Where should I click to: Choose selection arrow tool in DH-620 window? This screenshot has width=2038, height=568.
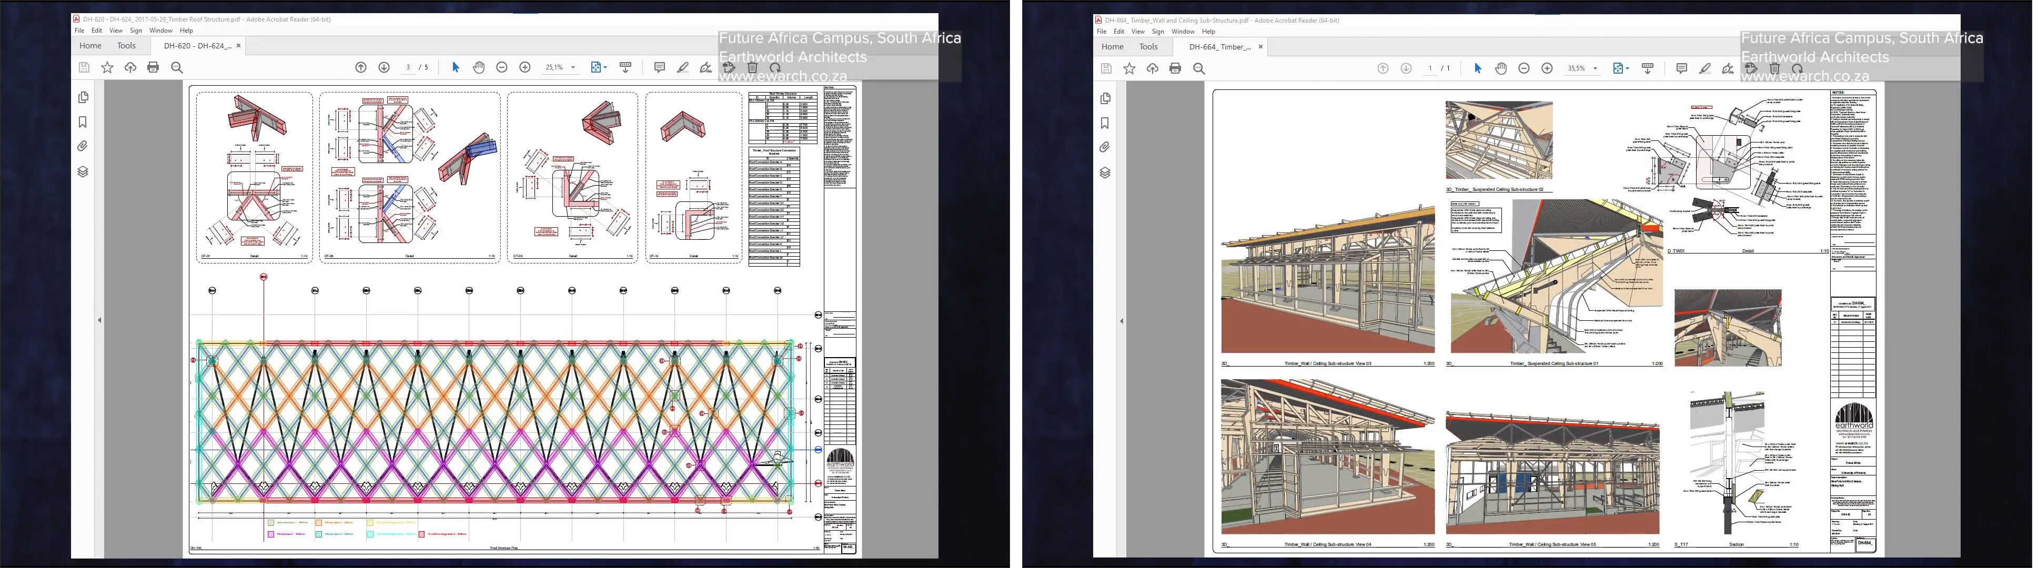click(x=455, y=67)
